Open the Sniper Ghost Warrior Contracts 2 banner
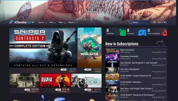This screenshot has width=178, height=101. [43, 47]
